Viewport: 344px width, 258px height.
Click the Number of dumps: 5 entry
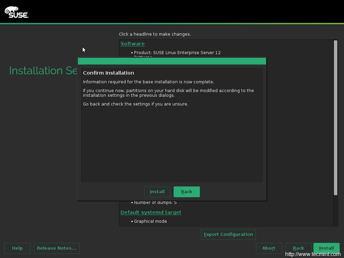(x=155, y=203)
